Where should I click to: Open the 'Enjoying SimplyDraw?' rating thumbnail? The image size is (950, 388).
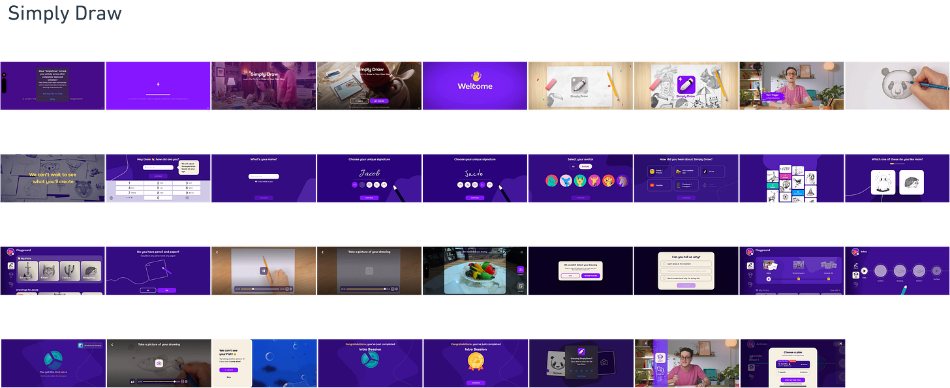[581, 363]
